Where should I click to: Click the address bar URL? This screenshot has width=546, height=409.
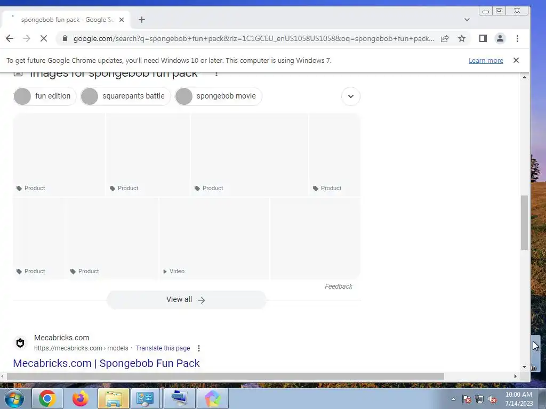point(254,38)
